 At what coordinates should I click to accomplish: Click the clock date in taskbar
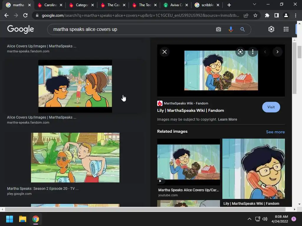pyautogui.click(x=280, y=219)
